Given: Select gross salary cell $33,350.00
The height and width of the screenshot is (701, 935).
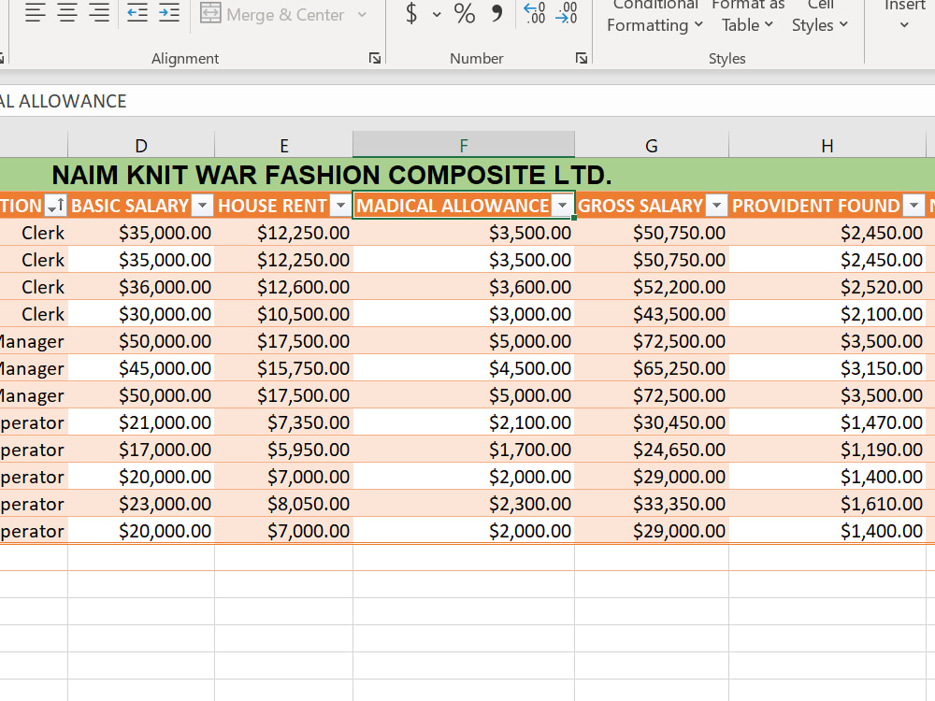Looking at the screenshot, I should tap(652, 504).
